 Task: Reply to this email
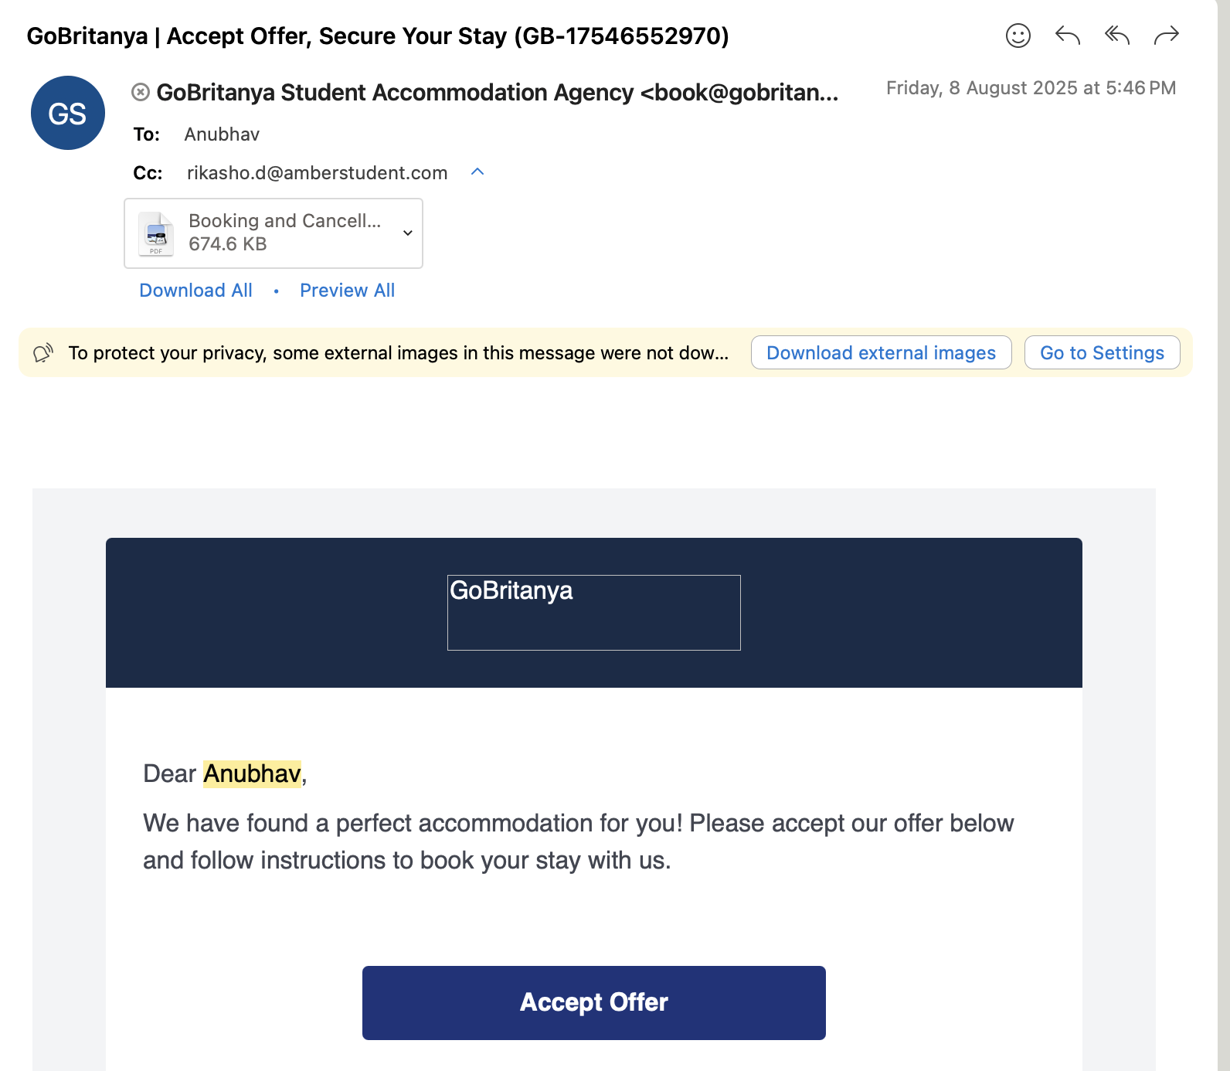(x=1067, y=36)
